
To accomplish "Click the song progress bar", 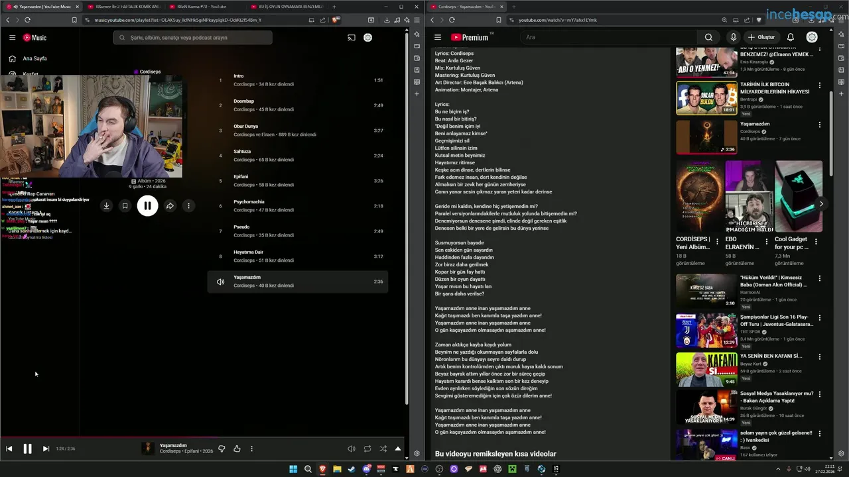I will [203, 437].
